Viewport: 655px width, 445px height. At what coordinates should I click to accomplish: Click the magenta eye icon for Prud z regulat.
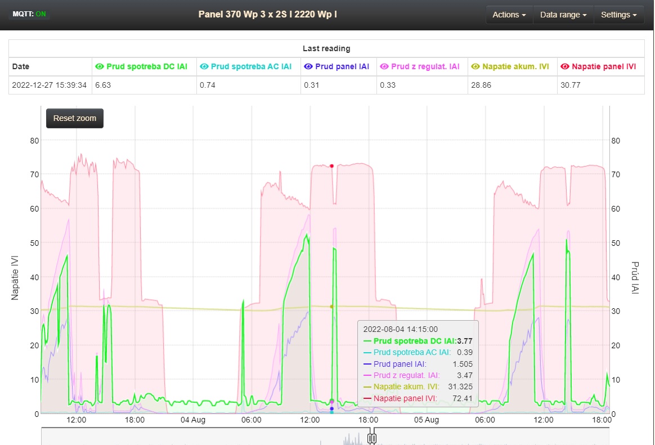click(x=384, y=66)
